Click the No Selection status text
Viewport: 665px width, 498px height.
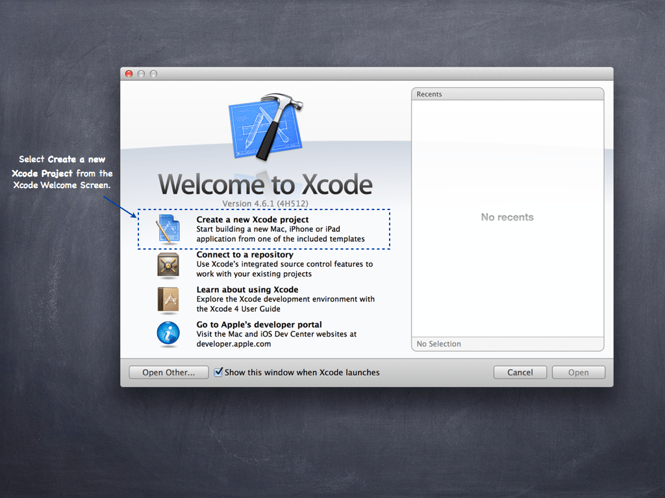click(x=438, y=344)
